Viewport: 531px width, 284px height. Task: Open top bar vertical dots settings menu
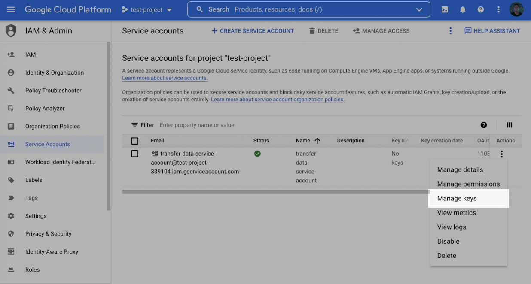point(498,9)
